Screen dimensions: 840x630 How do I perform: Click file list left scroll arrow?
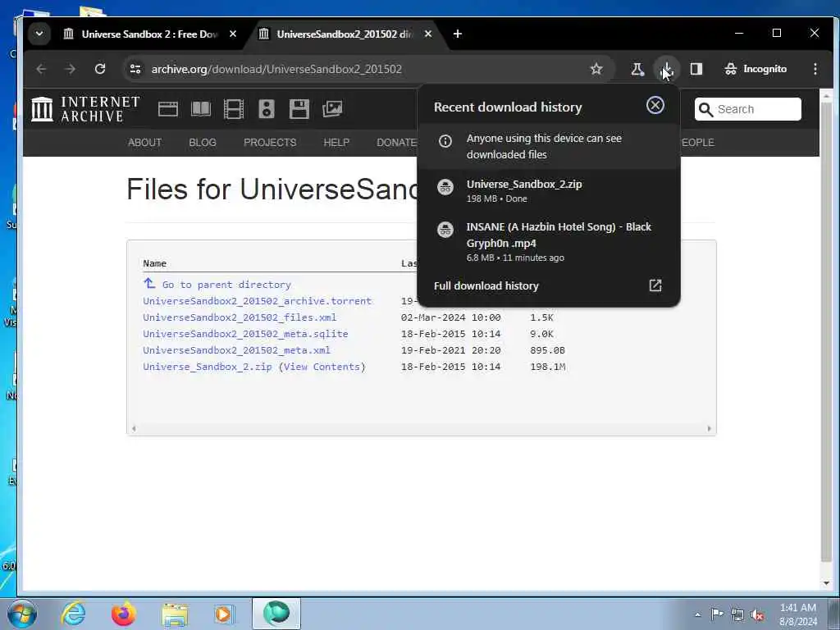[x=134, y=428]
